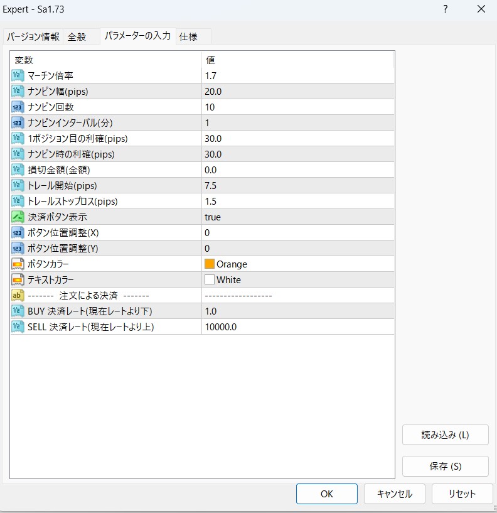The image size is (497, 513).
Task: Switch to the 仕様 tab
Action: 188,36
